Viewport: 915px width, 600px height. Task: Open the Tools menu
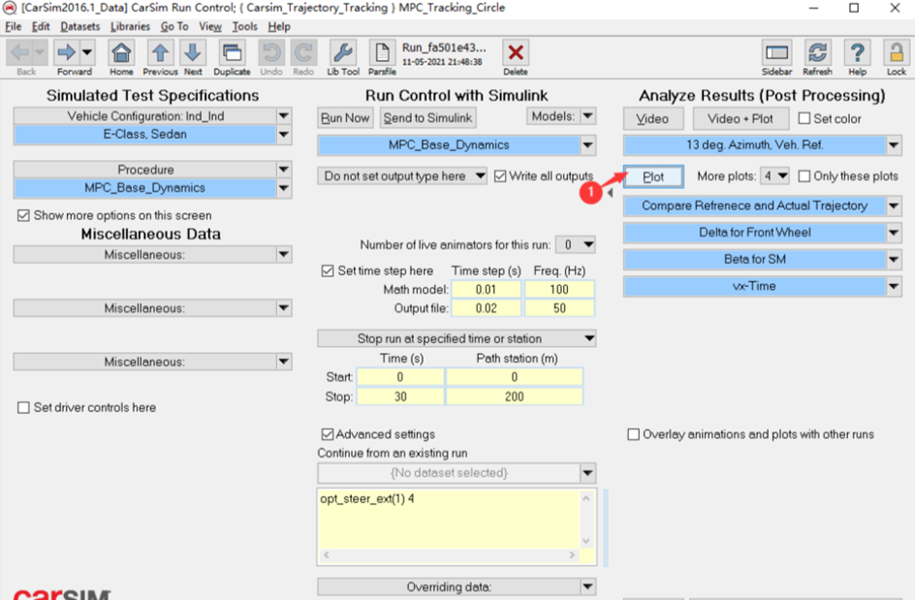tap(244, 26)
